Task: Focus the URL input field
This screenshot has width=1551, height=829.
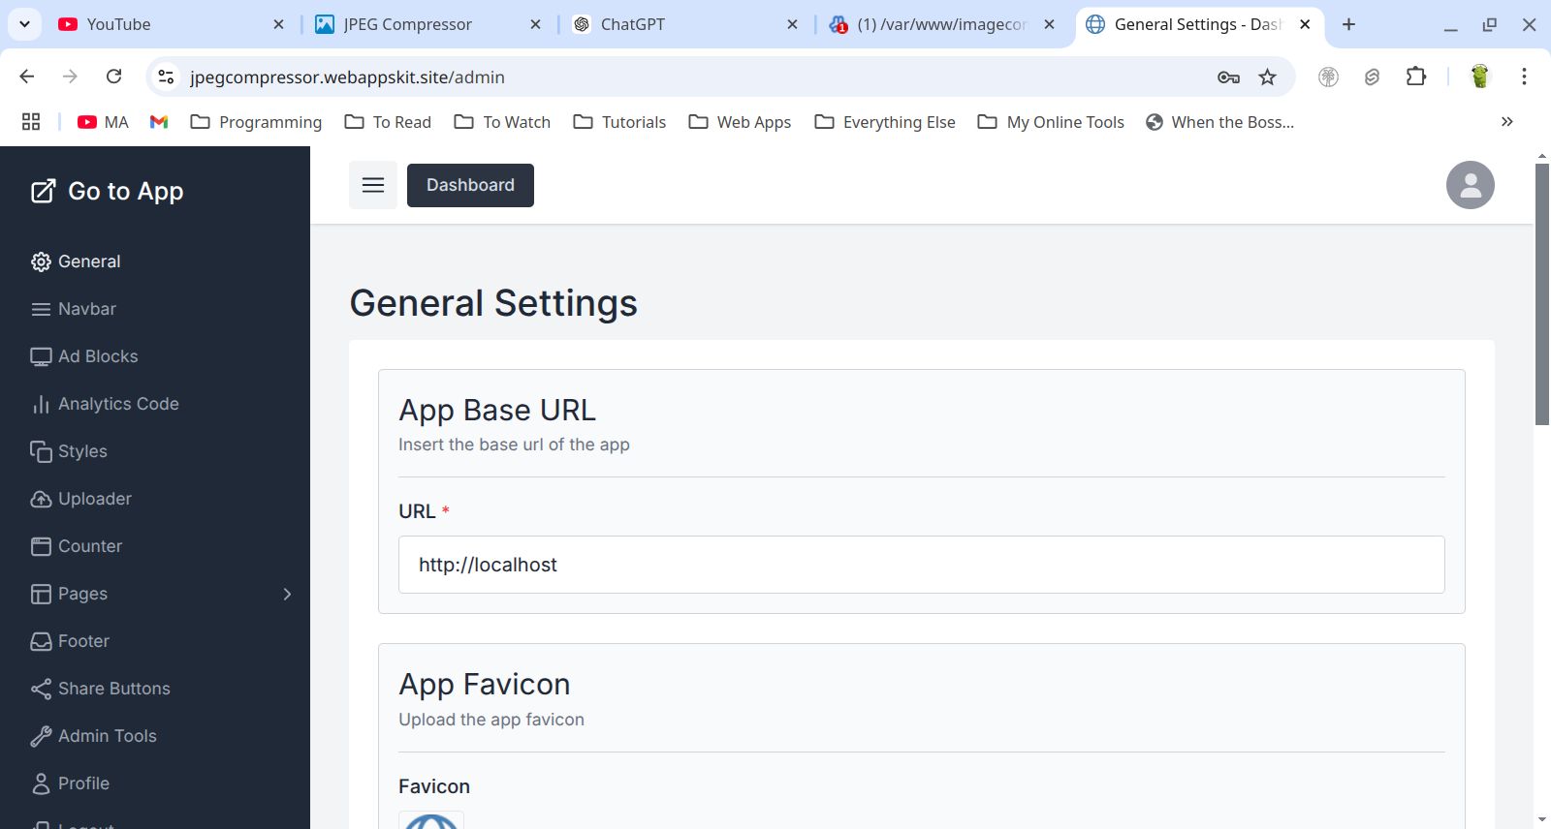Action: 921,565
